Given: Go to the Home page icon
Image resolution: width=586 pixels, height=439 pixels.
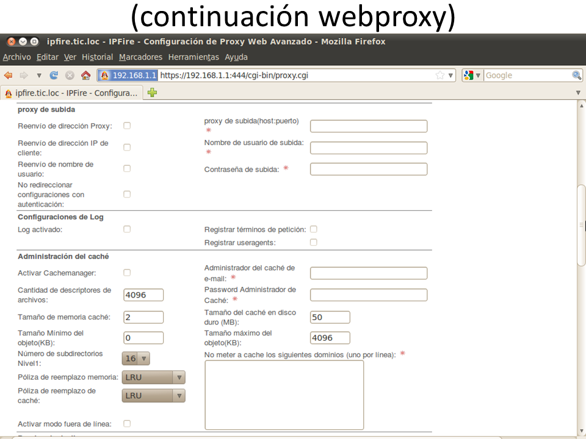Looking at the screenshot, I should (x=85, y=76).
